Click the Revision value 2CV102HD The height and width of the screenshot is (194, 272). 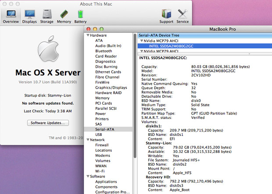[201, 75]
